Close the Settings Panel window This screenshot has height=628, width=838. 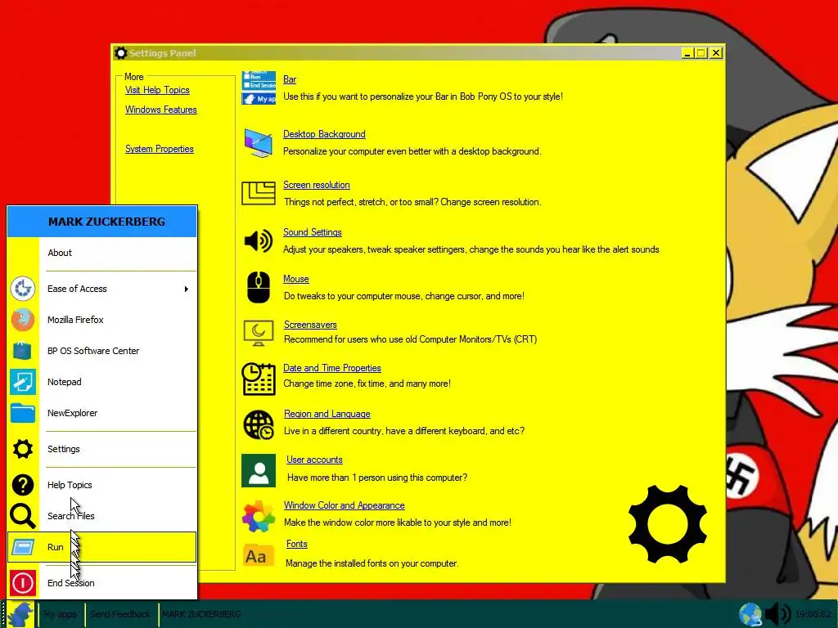point(715,53)
